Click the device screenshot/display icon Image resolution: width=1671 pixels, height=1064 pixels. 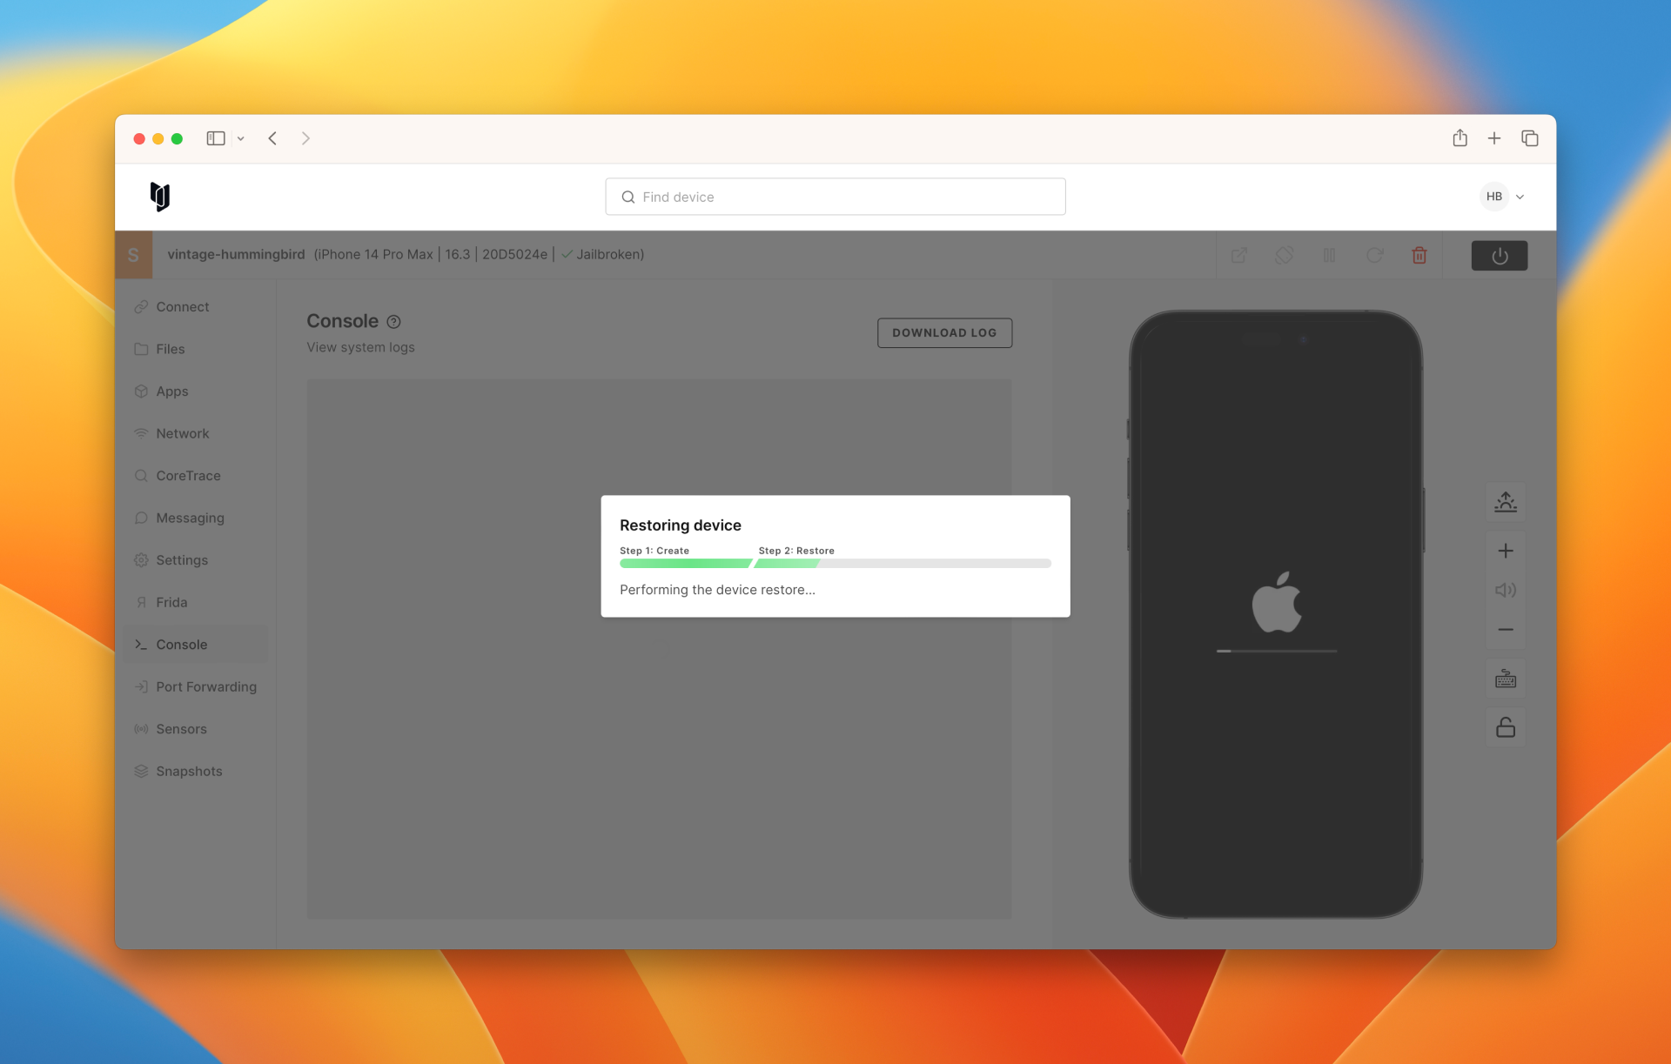coord(1240,254)
